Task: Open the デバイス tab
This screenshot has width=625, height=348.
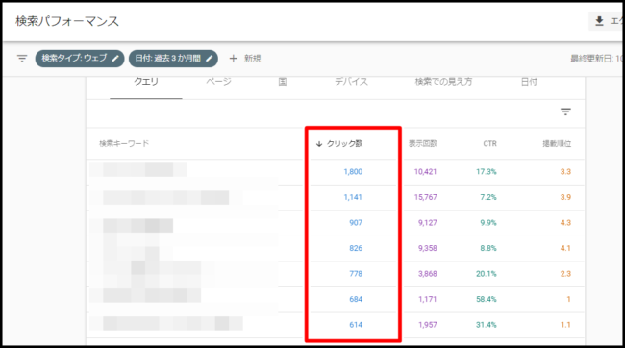Action: coord(351,82)
